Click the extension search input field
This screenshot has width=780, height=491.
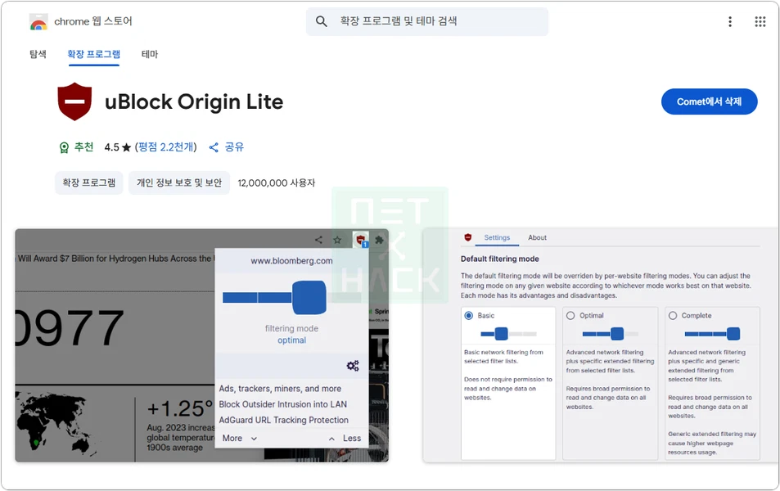pos(438,21)
